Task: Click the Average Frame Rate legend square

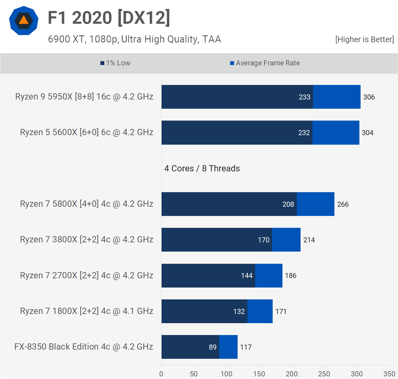Action: [232, 63]
